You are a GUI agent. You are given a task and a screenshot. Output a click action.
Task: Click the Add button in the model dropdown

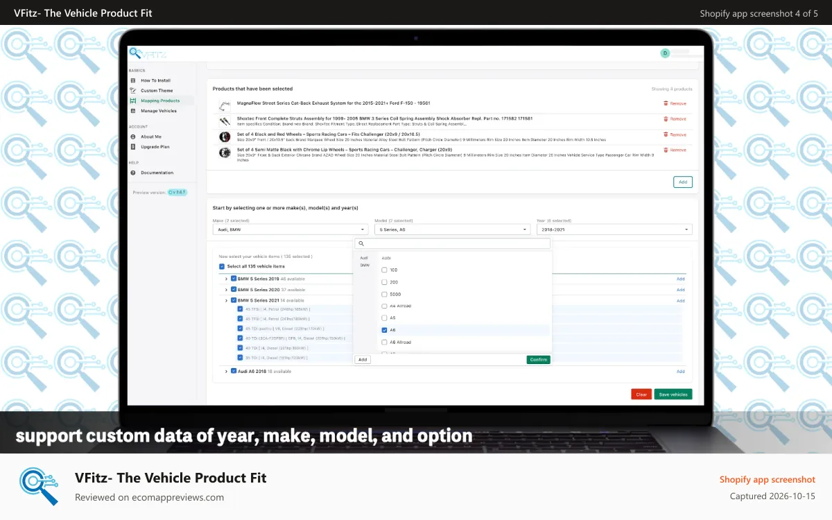tap(363, 360)
